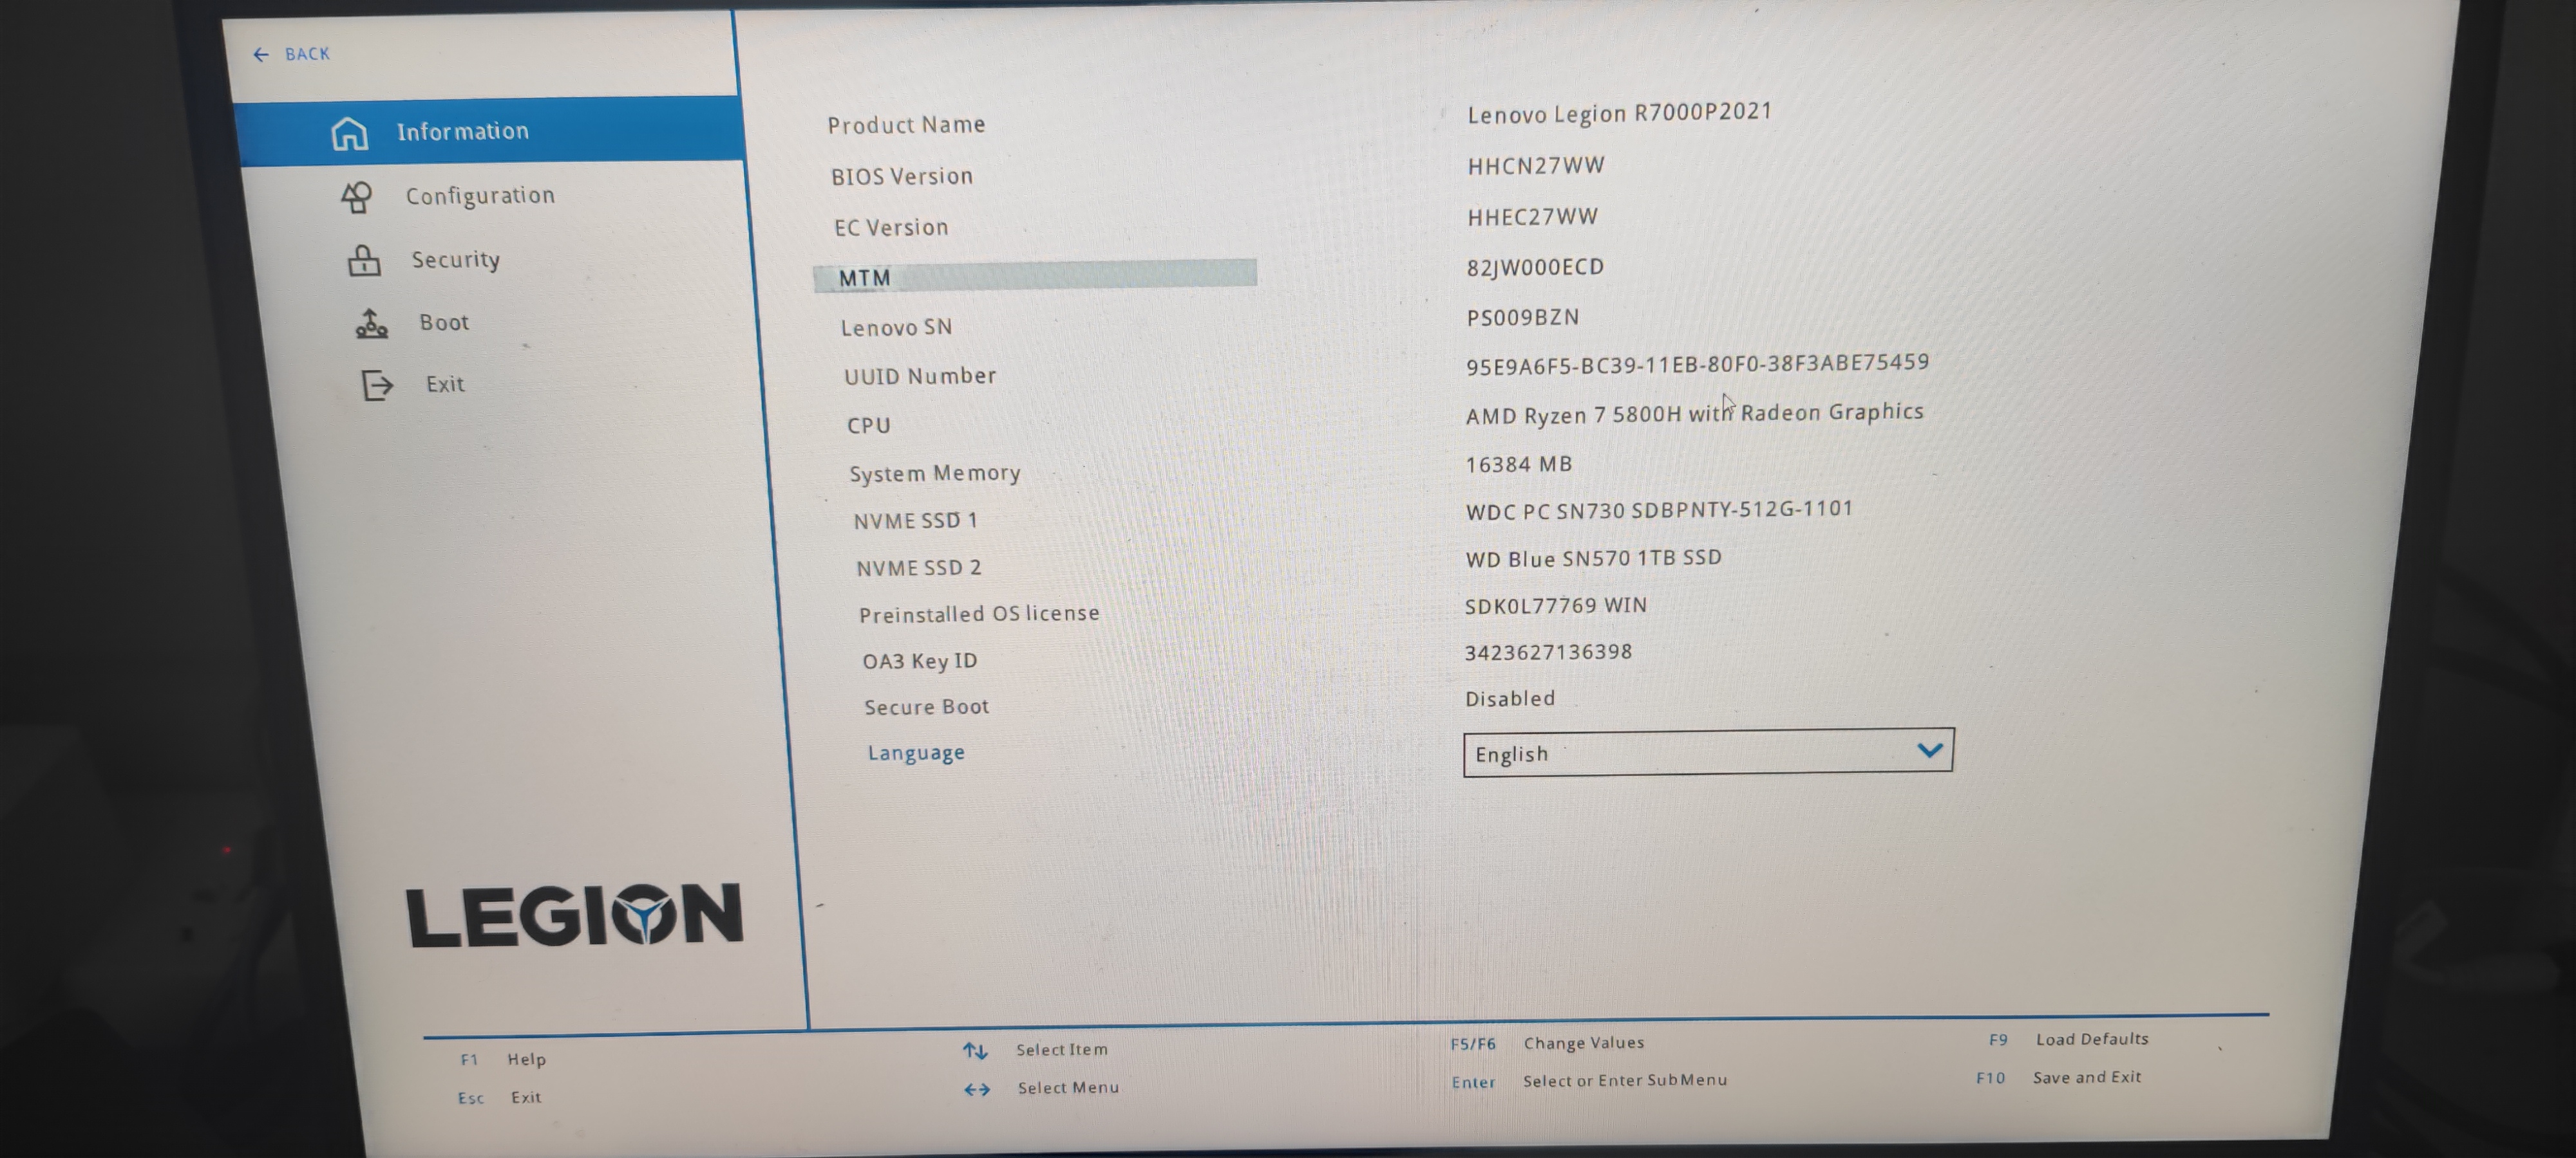
Task: Go to the Security menu
Action: pos(456,260)
